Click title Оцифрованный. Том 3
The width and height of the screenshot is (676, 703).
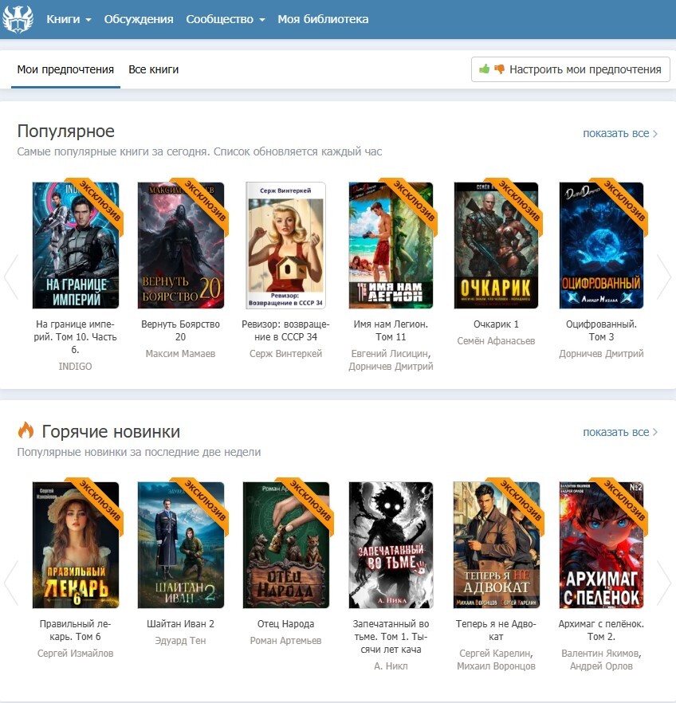pyautogui.click(x=601, y=331)
